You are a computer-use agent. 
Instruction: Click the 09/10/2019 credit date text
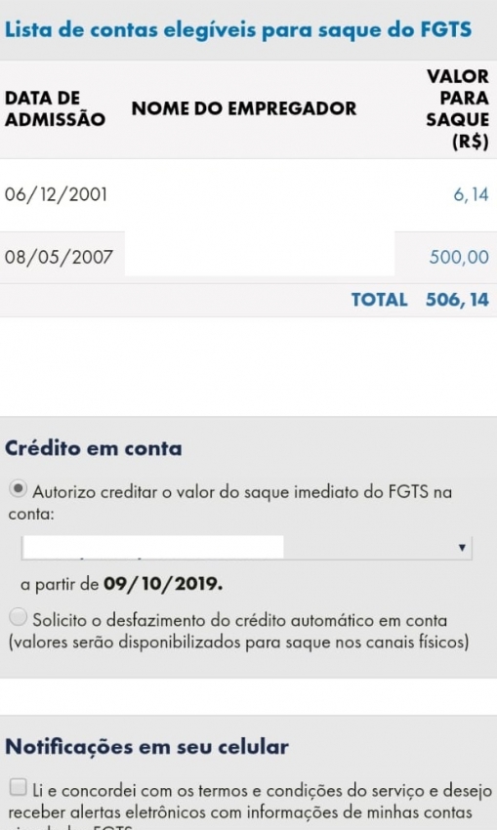[163, 584]
